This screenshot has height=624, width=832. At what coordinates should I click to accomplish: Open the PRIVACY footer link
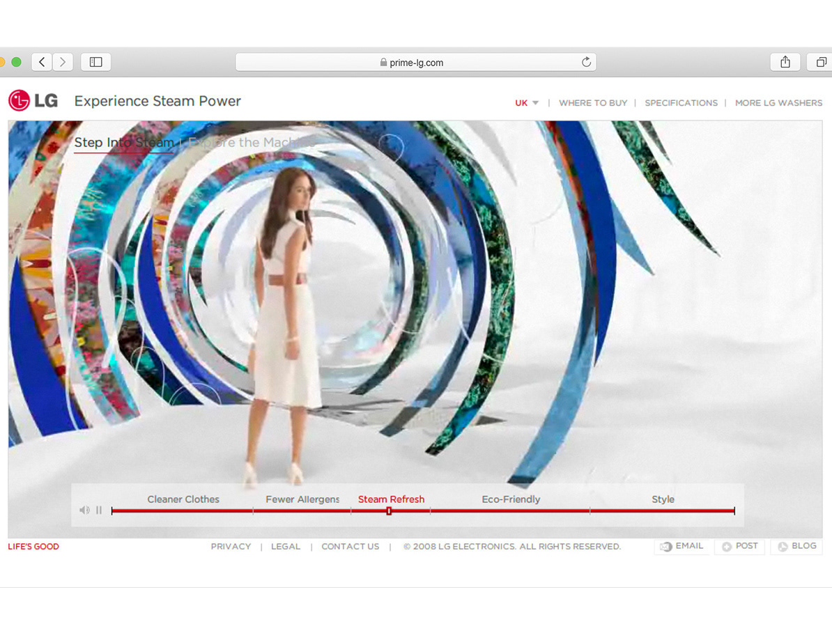(231, 546)
